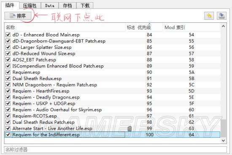
Task: Uncheck Requiem for the Indifferent.esp checkbox
Action: 8,135
